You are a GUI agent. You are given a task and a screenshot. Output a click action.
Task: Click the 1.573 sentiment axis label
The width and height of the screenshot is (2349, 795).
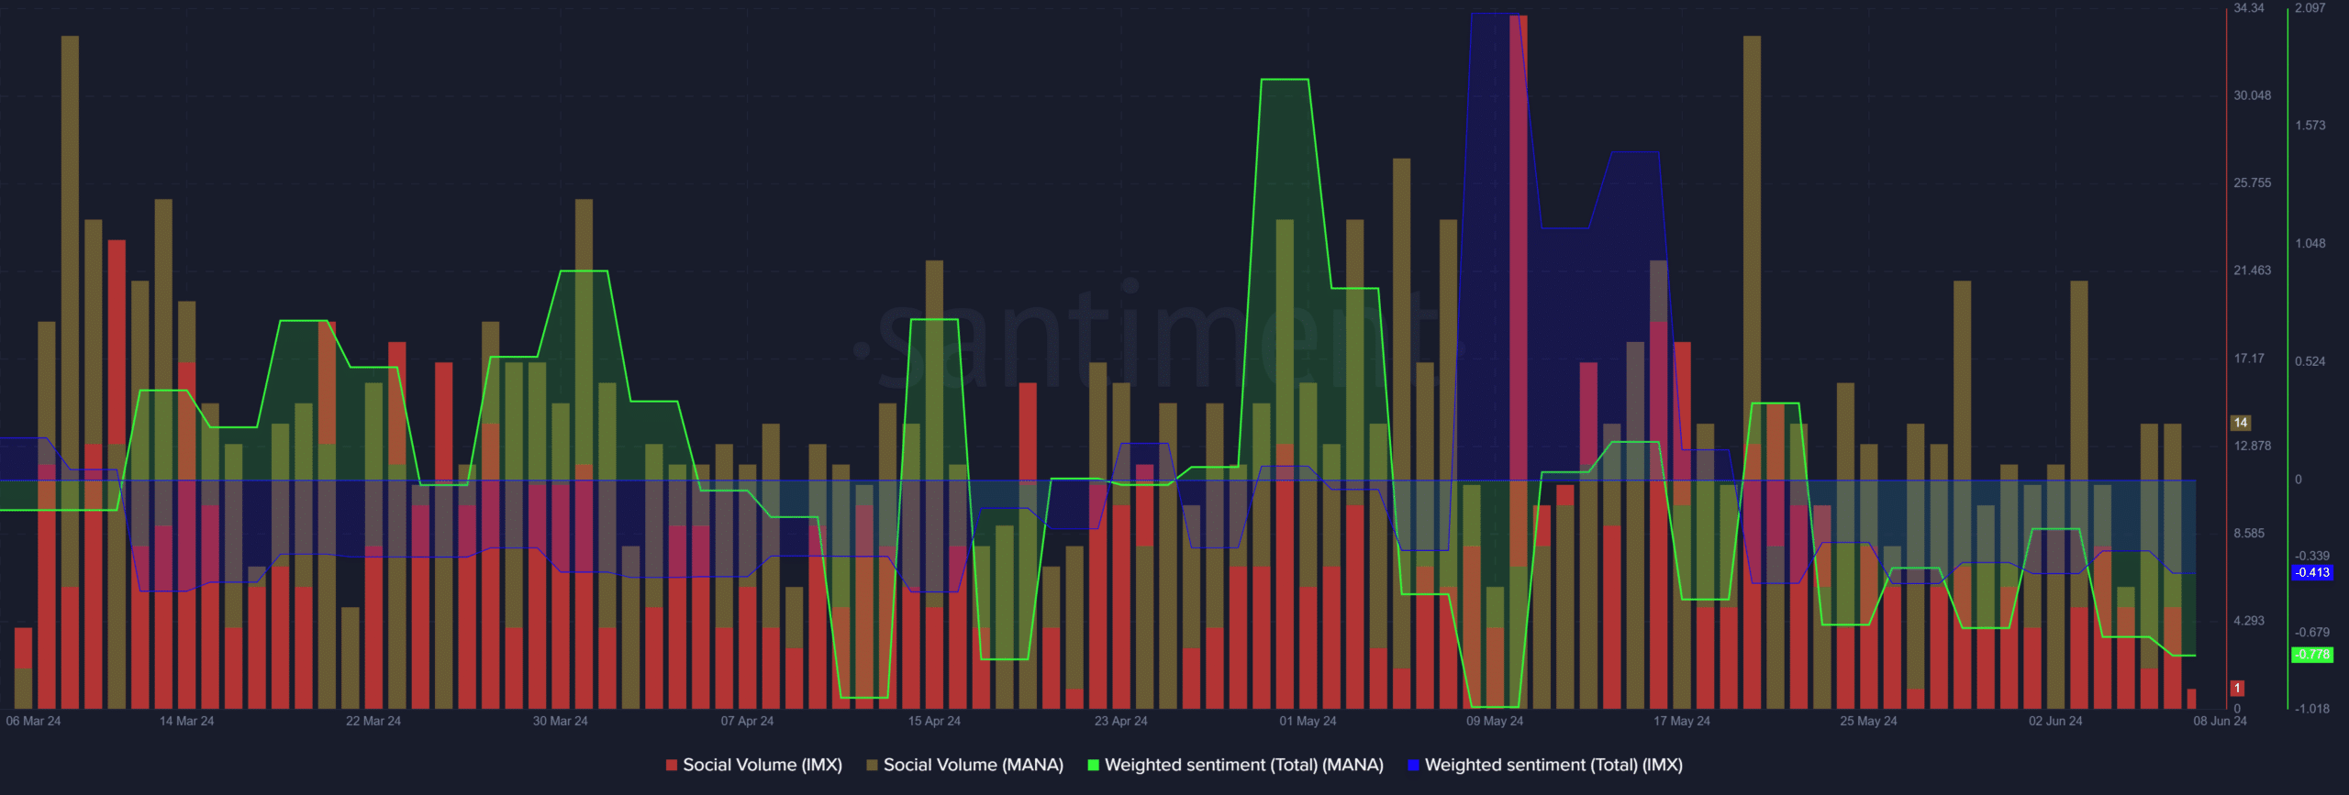click(x=2310, y=126)
